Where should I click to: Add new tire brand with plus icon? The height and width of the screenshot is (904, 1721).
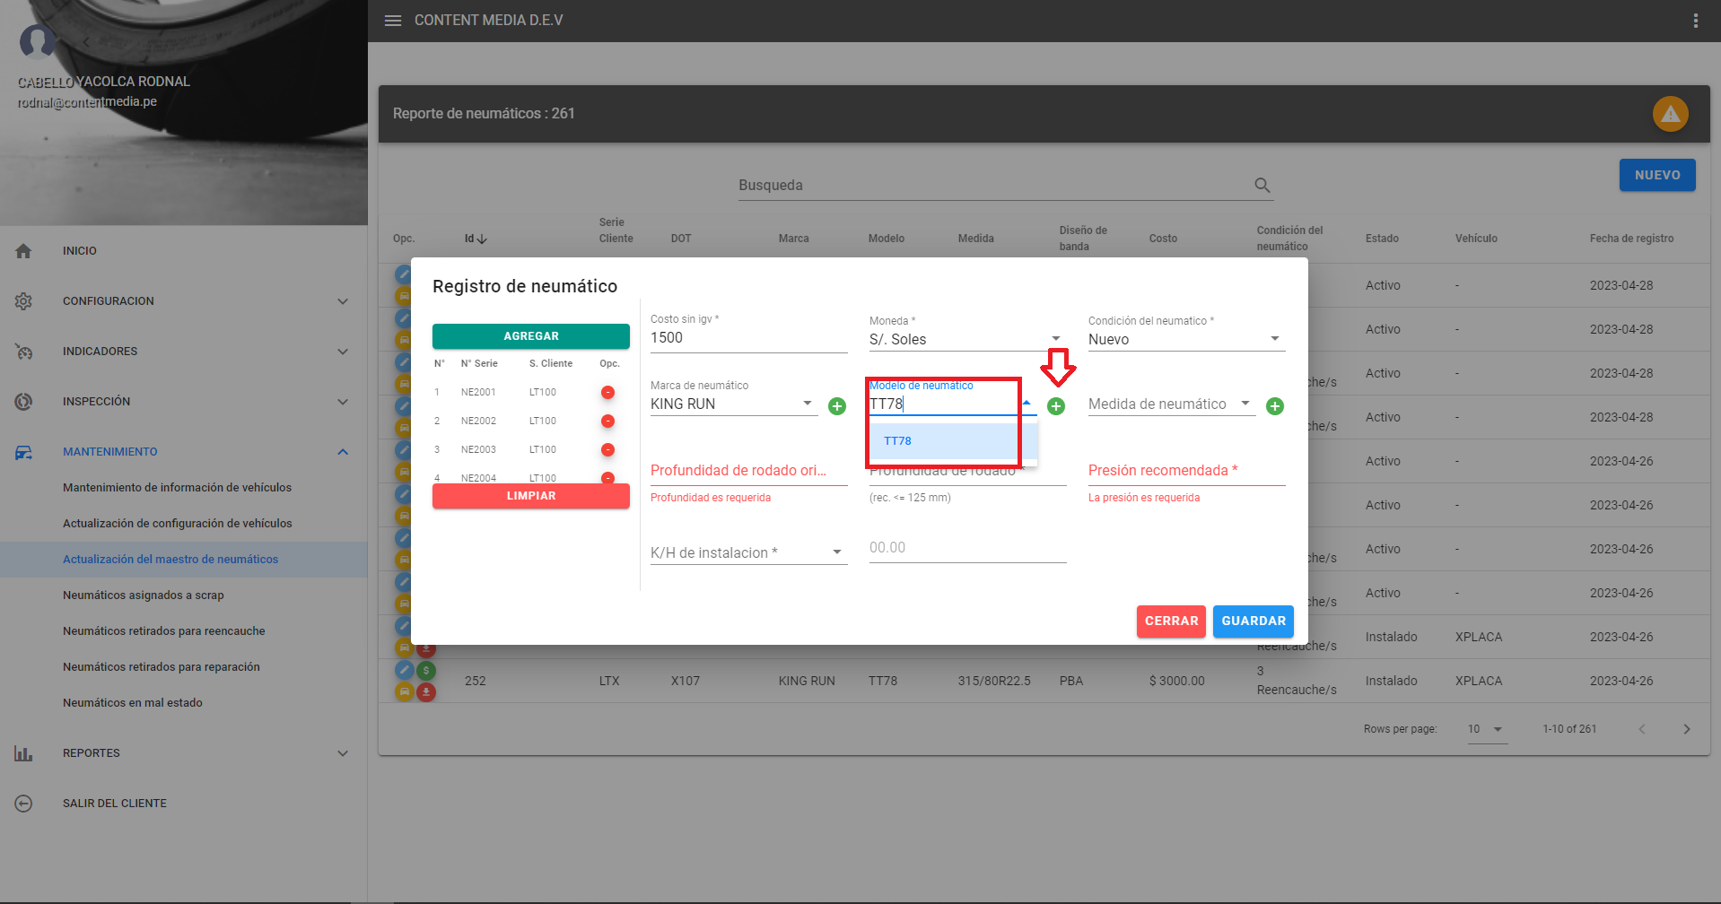(x=837, y=406)
